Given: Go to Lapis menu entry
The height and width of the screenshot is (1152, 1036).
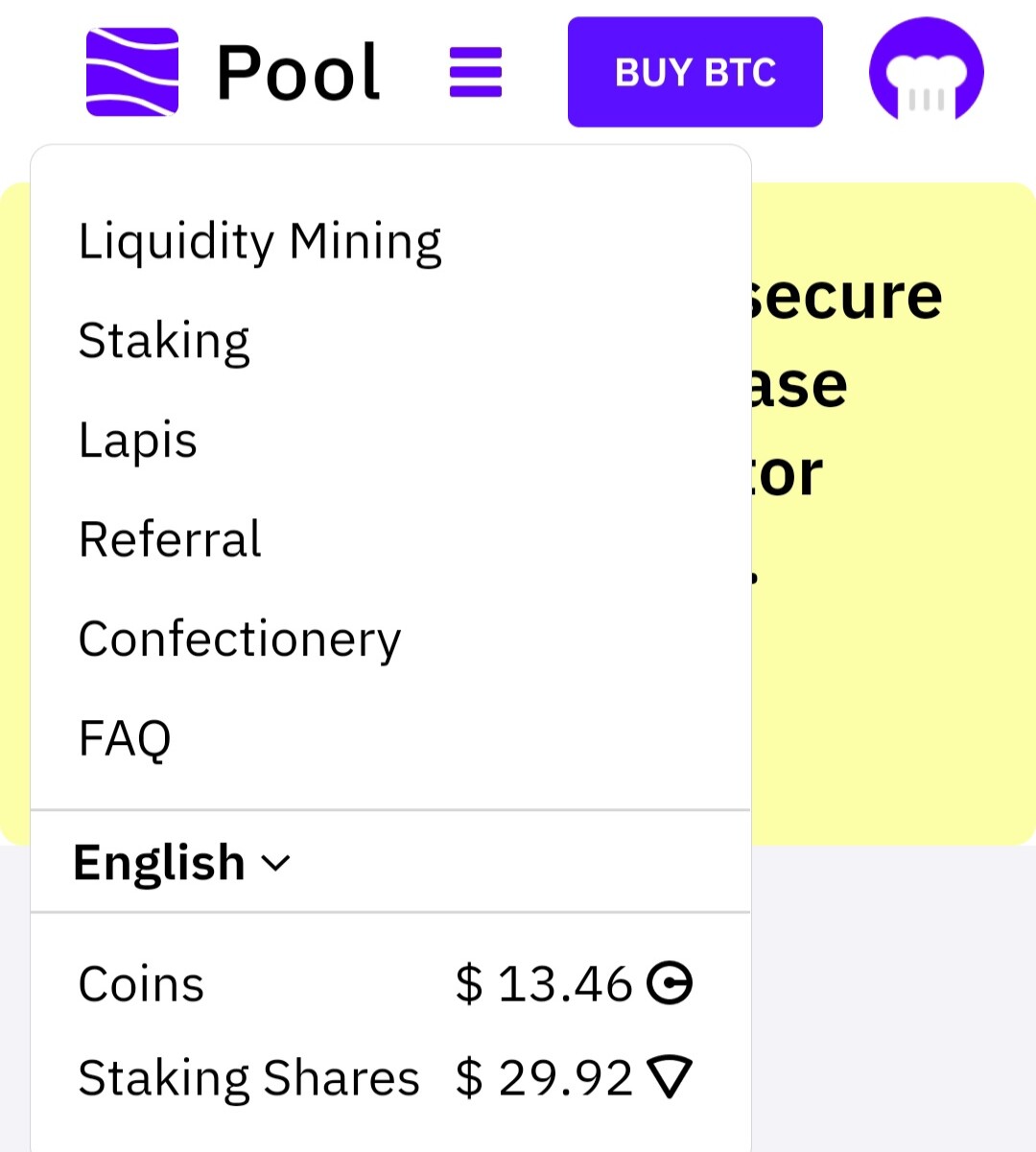Looking at the screenshot, I should point(138,441).
